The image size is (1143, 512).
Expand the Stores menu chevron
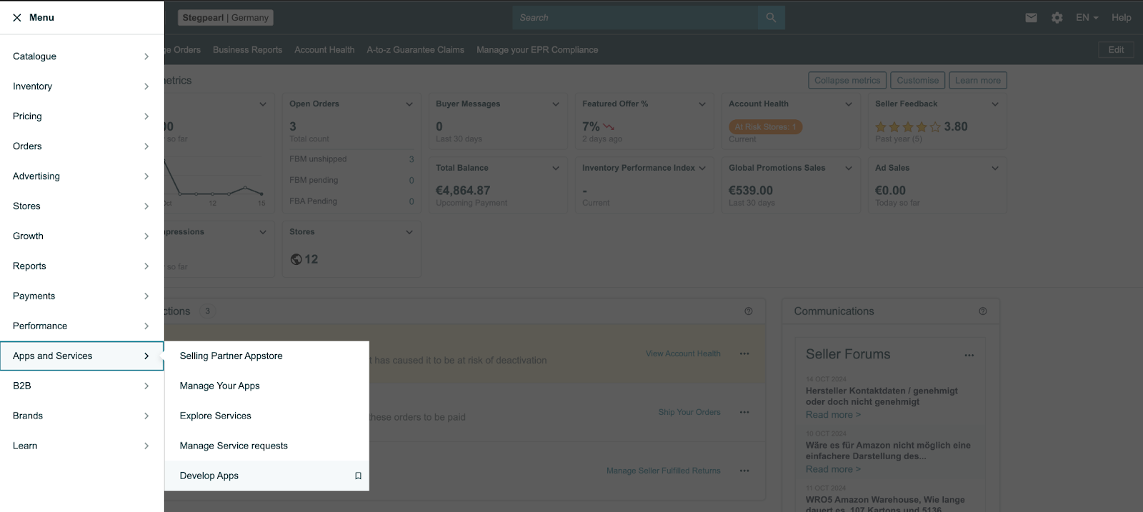click(146, 206)
